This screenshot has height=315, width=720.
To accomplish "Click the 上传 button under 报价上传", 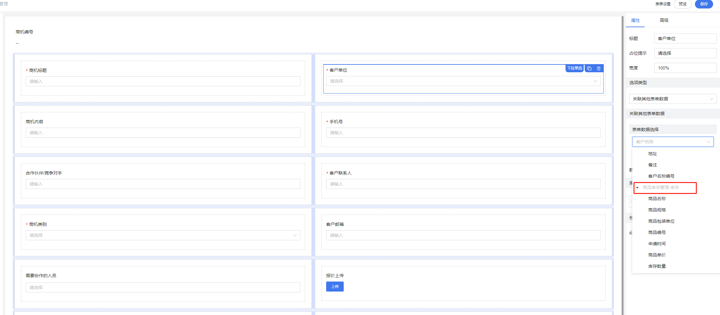I will 335,287.
